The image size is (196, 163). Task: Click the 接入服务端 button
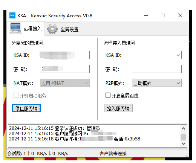click(x=118, y=108)
